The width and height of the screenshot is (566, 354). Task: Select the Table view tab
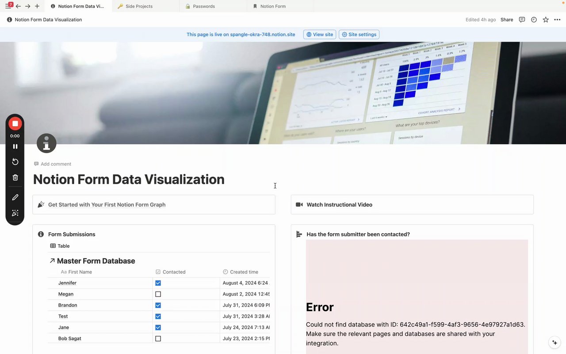tap(60, 246)
